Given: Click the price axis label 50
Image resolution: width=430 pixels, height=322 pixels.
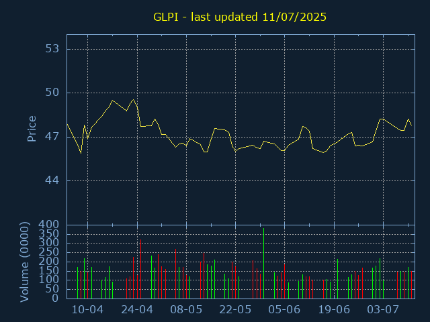Looking at the screenshot, I should tap(52, 93).
